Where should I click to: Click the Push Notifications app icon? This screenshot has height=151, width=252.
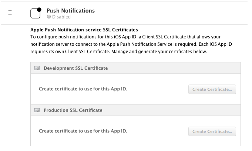[x=36, y=14]
